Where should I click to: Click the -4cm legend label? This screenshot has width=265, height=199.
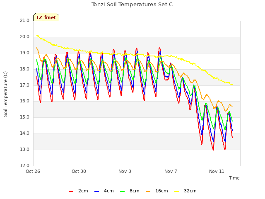click(108, 191)
